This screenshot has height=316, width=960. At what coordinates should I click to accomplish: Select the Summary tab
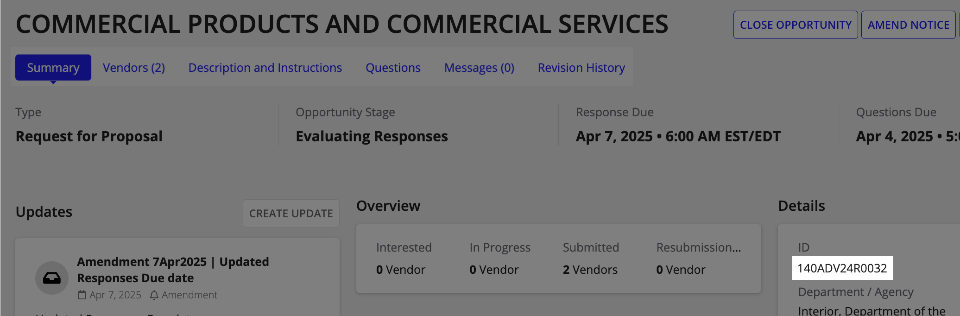coord(53,68)
